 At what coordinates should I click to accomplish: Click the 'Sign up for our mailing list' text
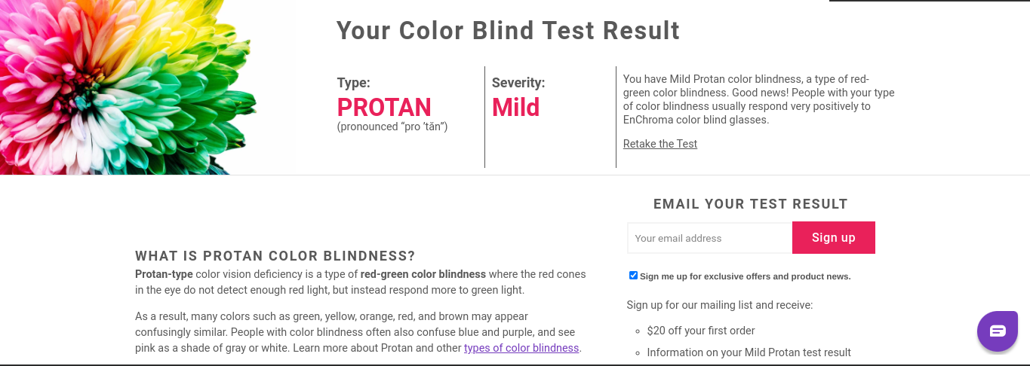719,305
